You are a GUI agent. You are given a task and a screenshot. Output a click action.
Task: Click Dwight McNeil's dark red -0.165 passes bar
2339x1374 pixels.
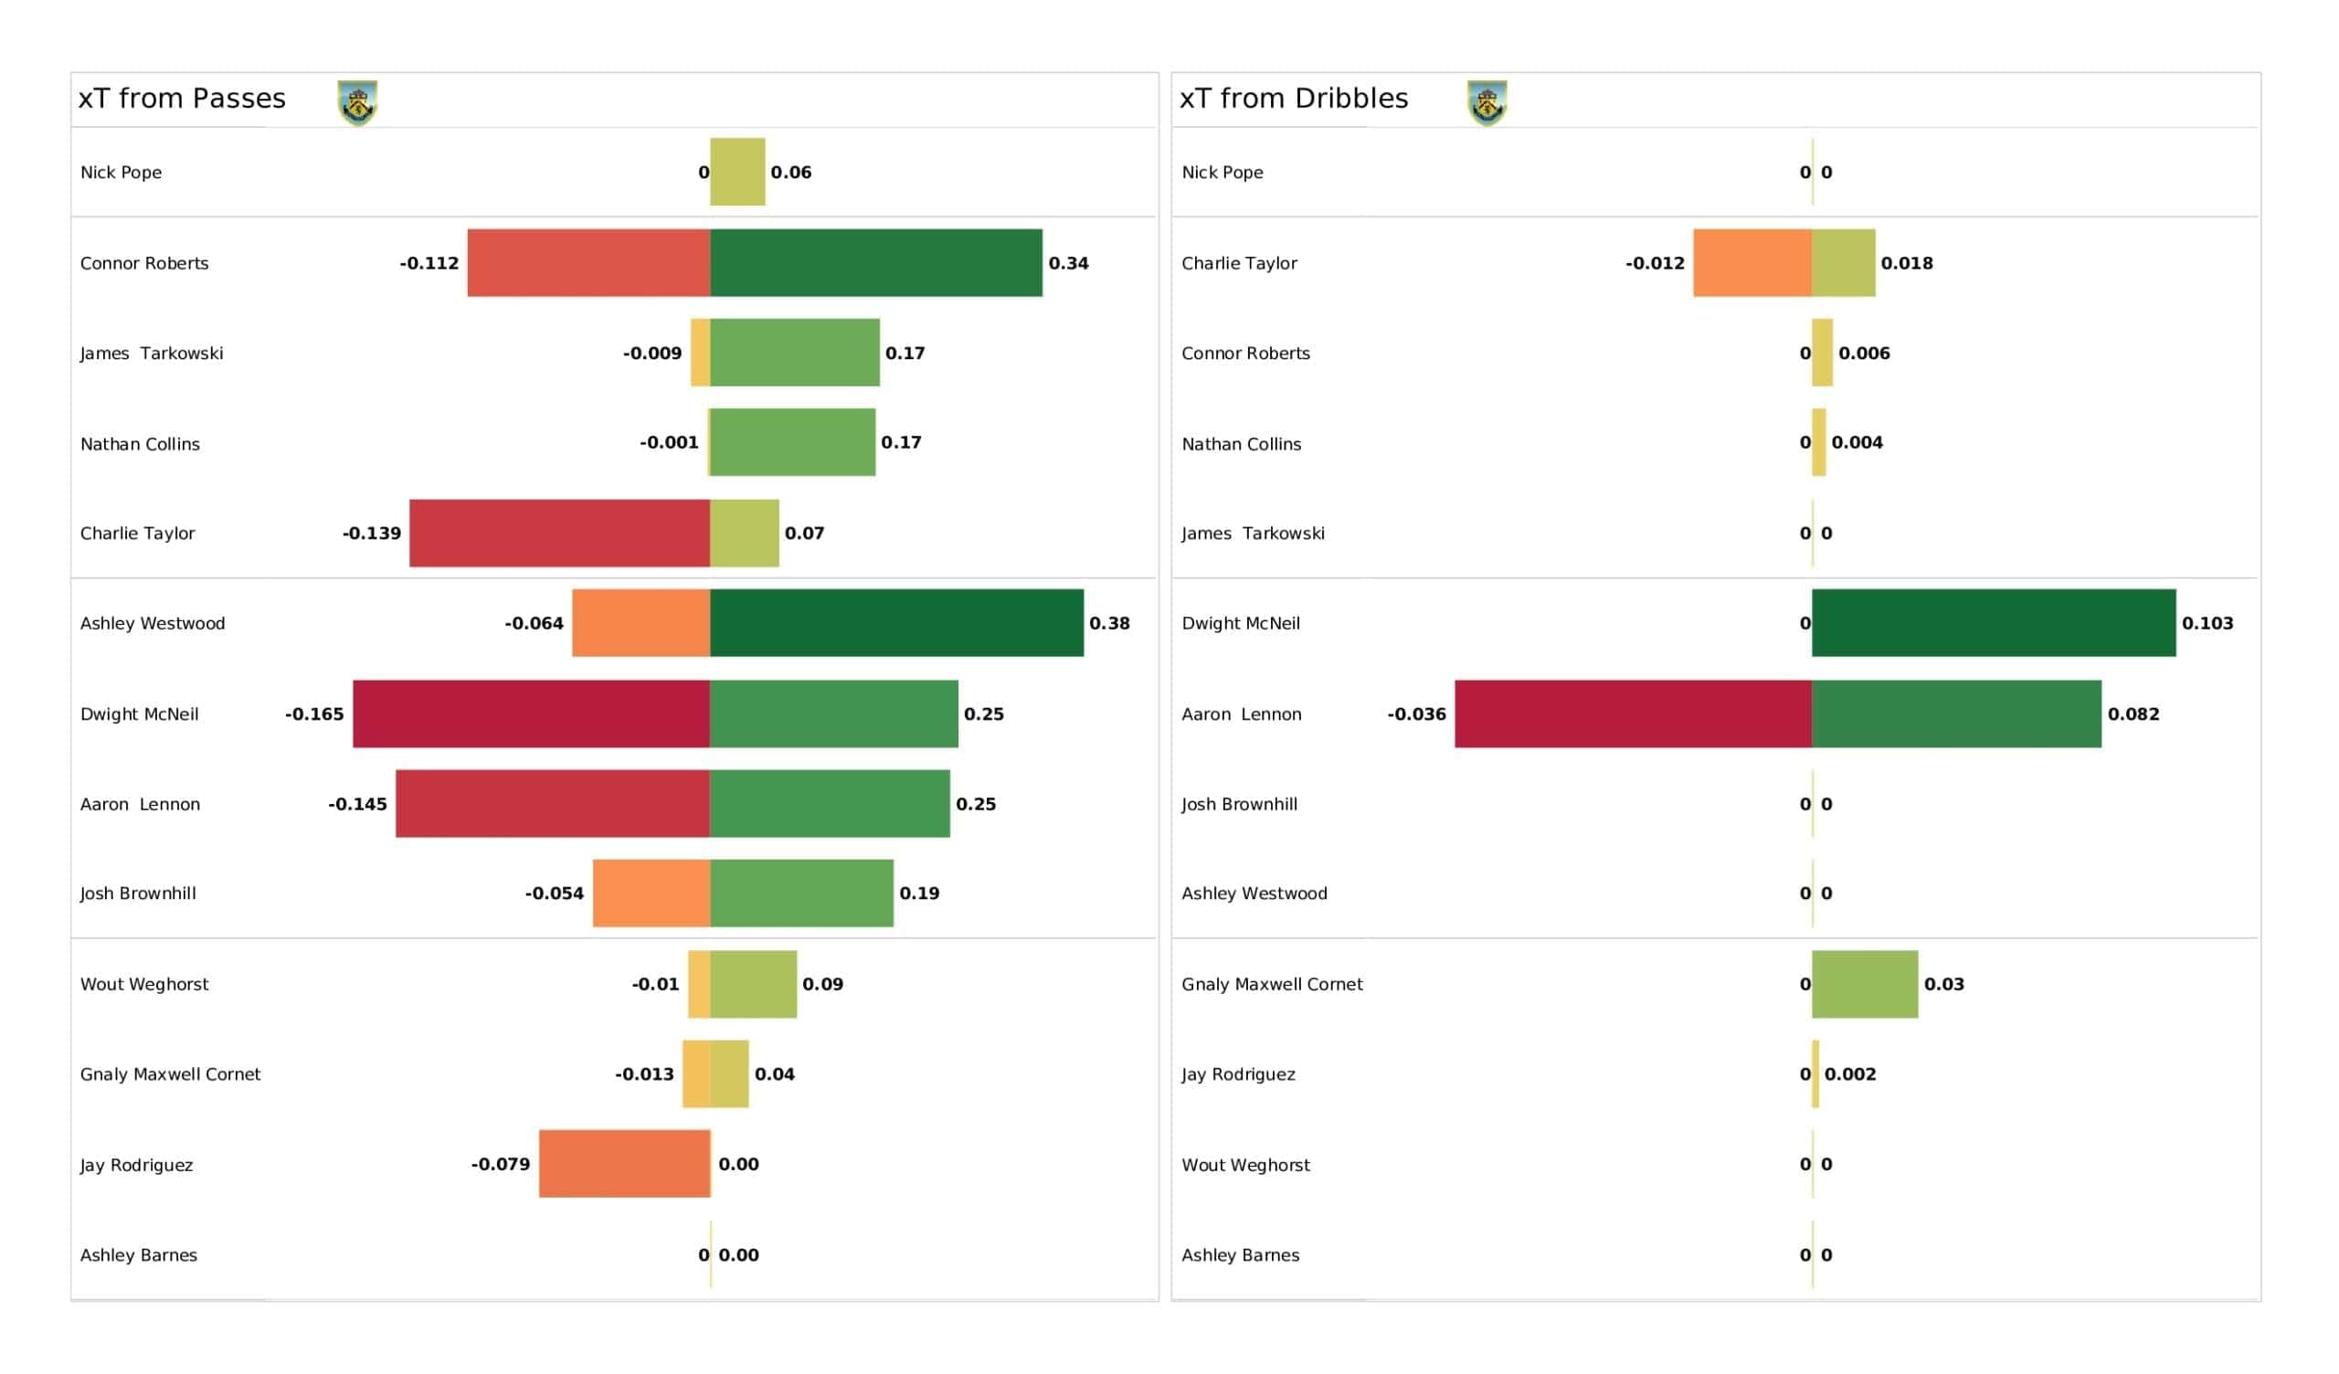[531, 713]
